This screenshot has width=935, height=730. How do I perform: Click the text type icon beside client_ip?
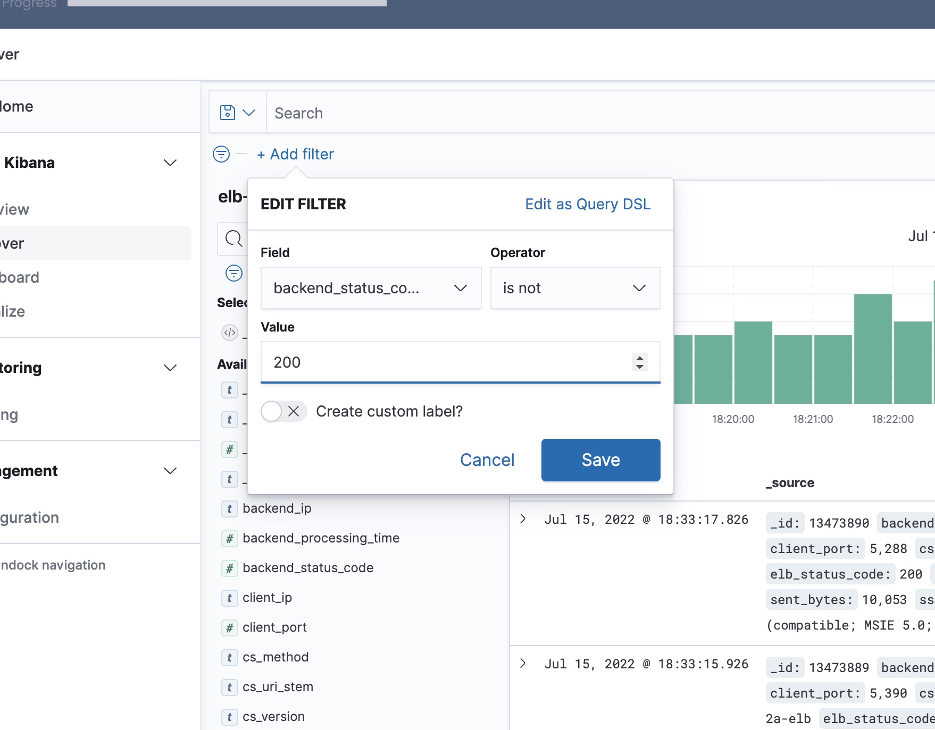pos(229,598)
